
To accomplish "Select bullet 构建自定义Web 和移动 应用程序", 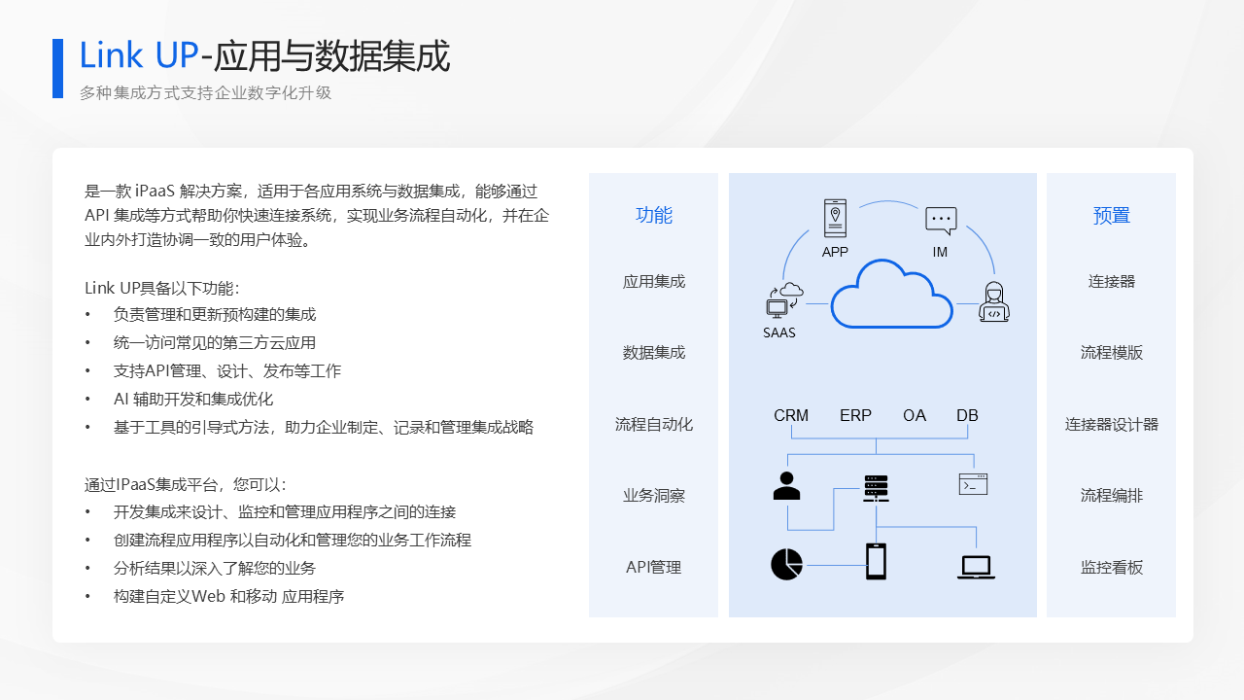I will click(229, 597).
